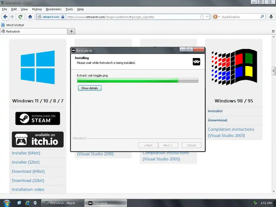Open the media player quick launch icon

click(x=35, y=203)
